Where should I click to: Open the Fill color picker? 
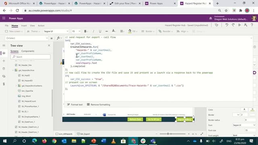point(133,31)
